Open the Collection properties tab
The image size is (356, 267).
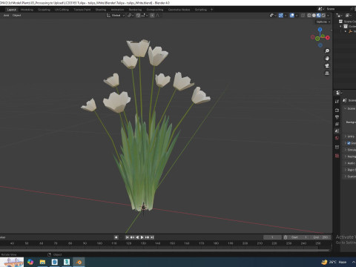(337, 147)
